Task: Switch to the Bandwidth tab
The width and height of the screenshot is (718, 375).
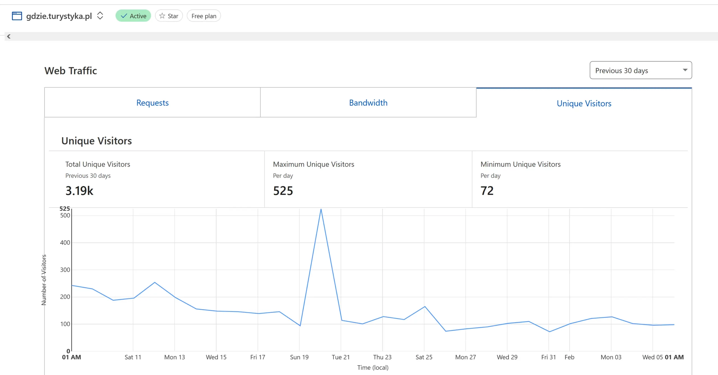Action: (x=368, y=103)
